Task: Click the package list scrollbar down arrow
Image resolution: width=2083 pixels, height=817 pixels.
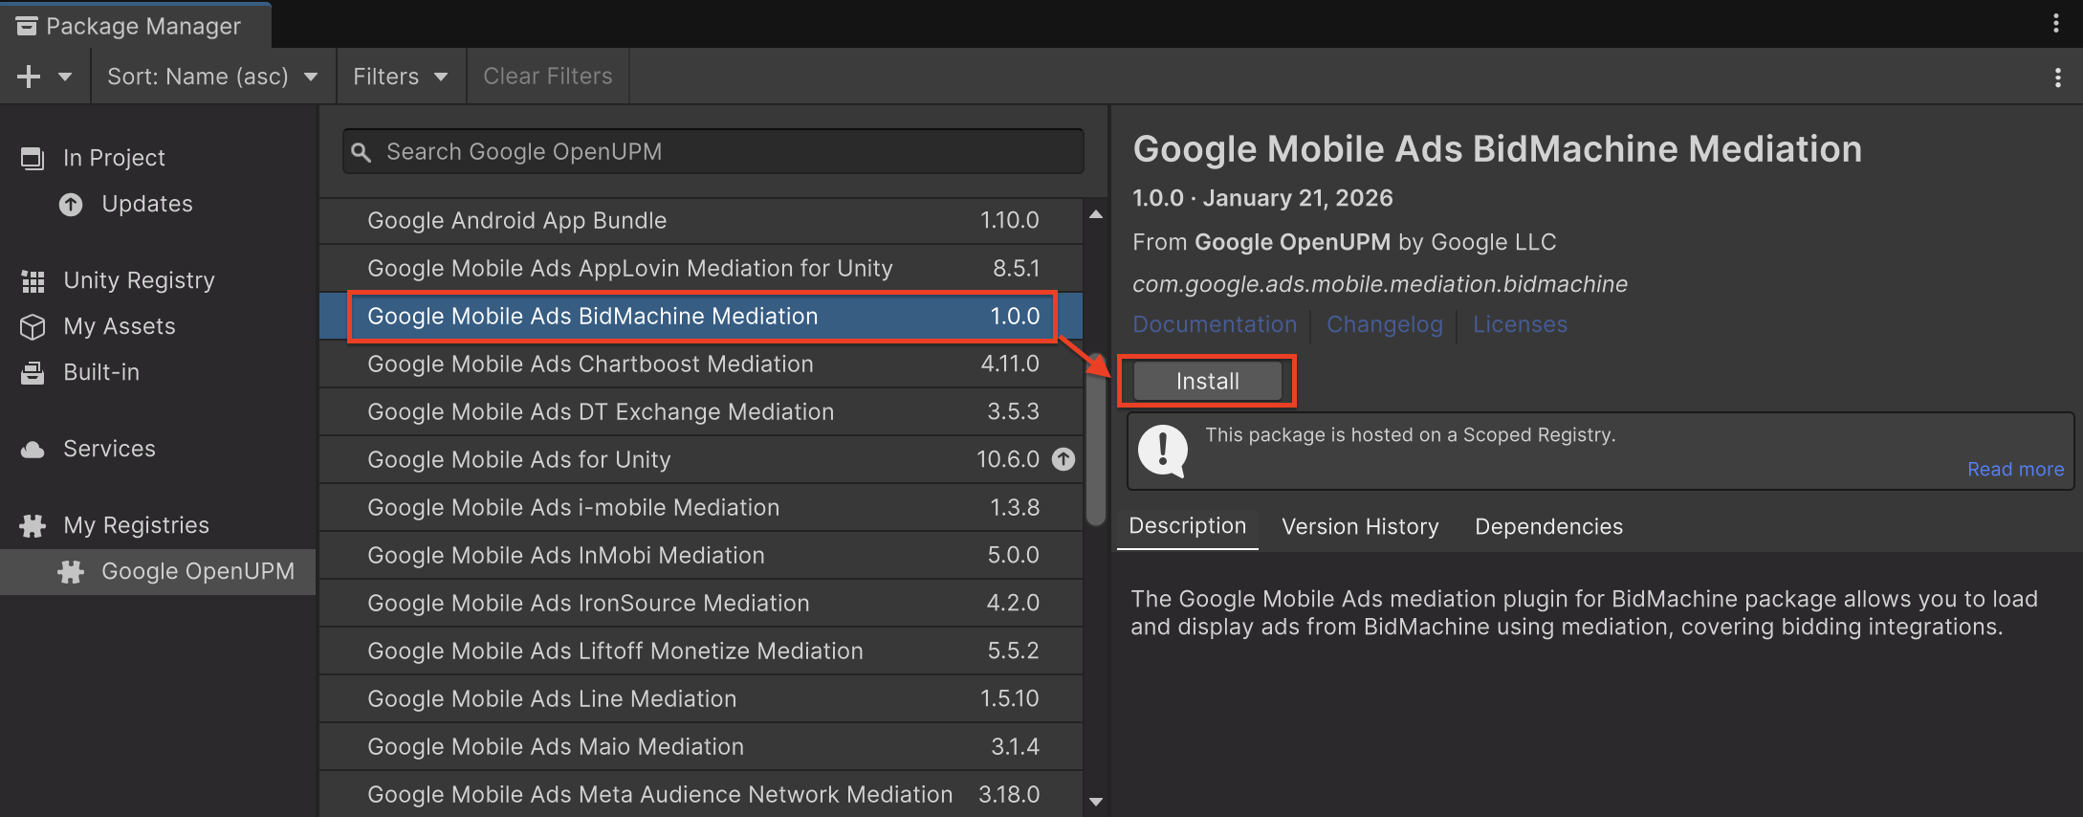Action: coord(1096,802)
